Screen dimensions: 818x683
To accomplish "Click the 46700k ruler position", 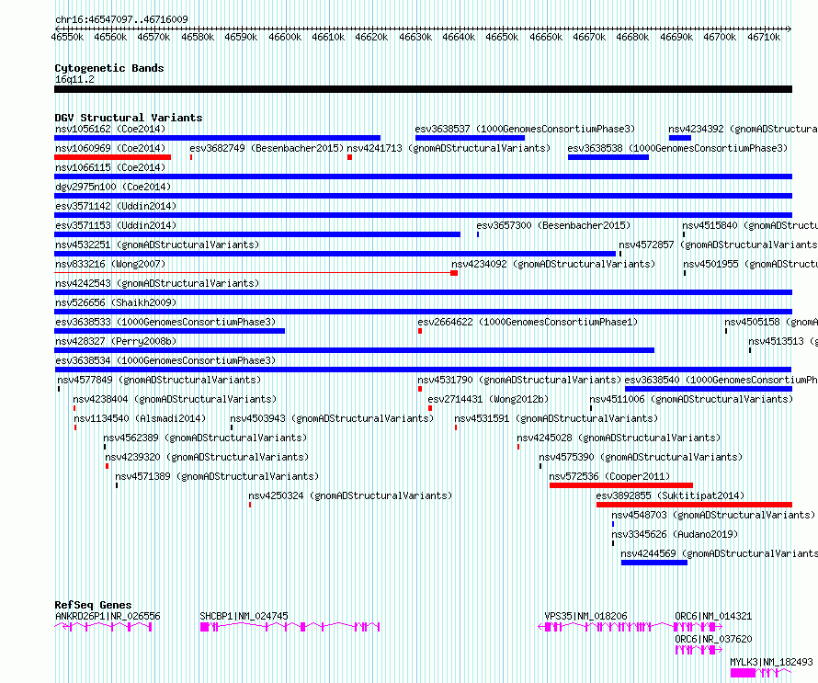I will (x=720, y=37).
